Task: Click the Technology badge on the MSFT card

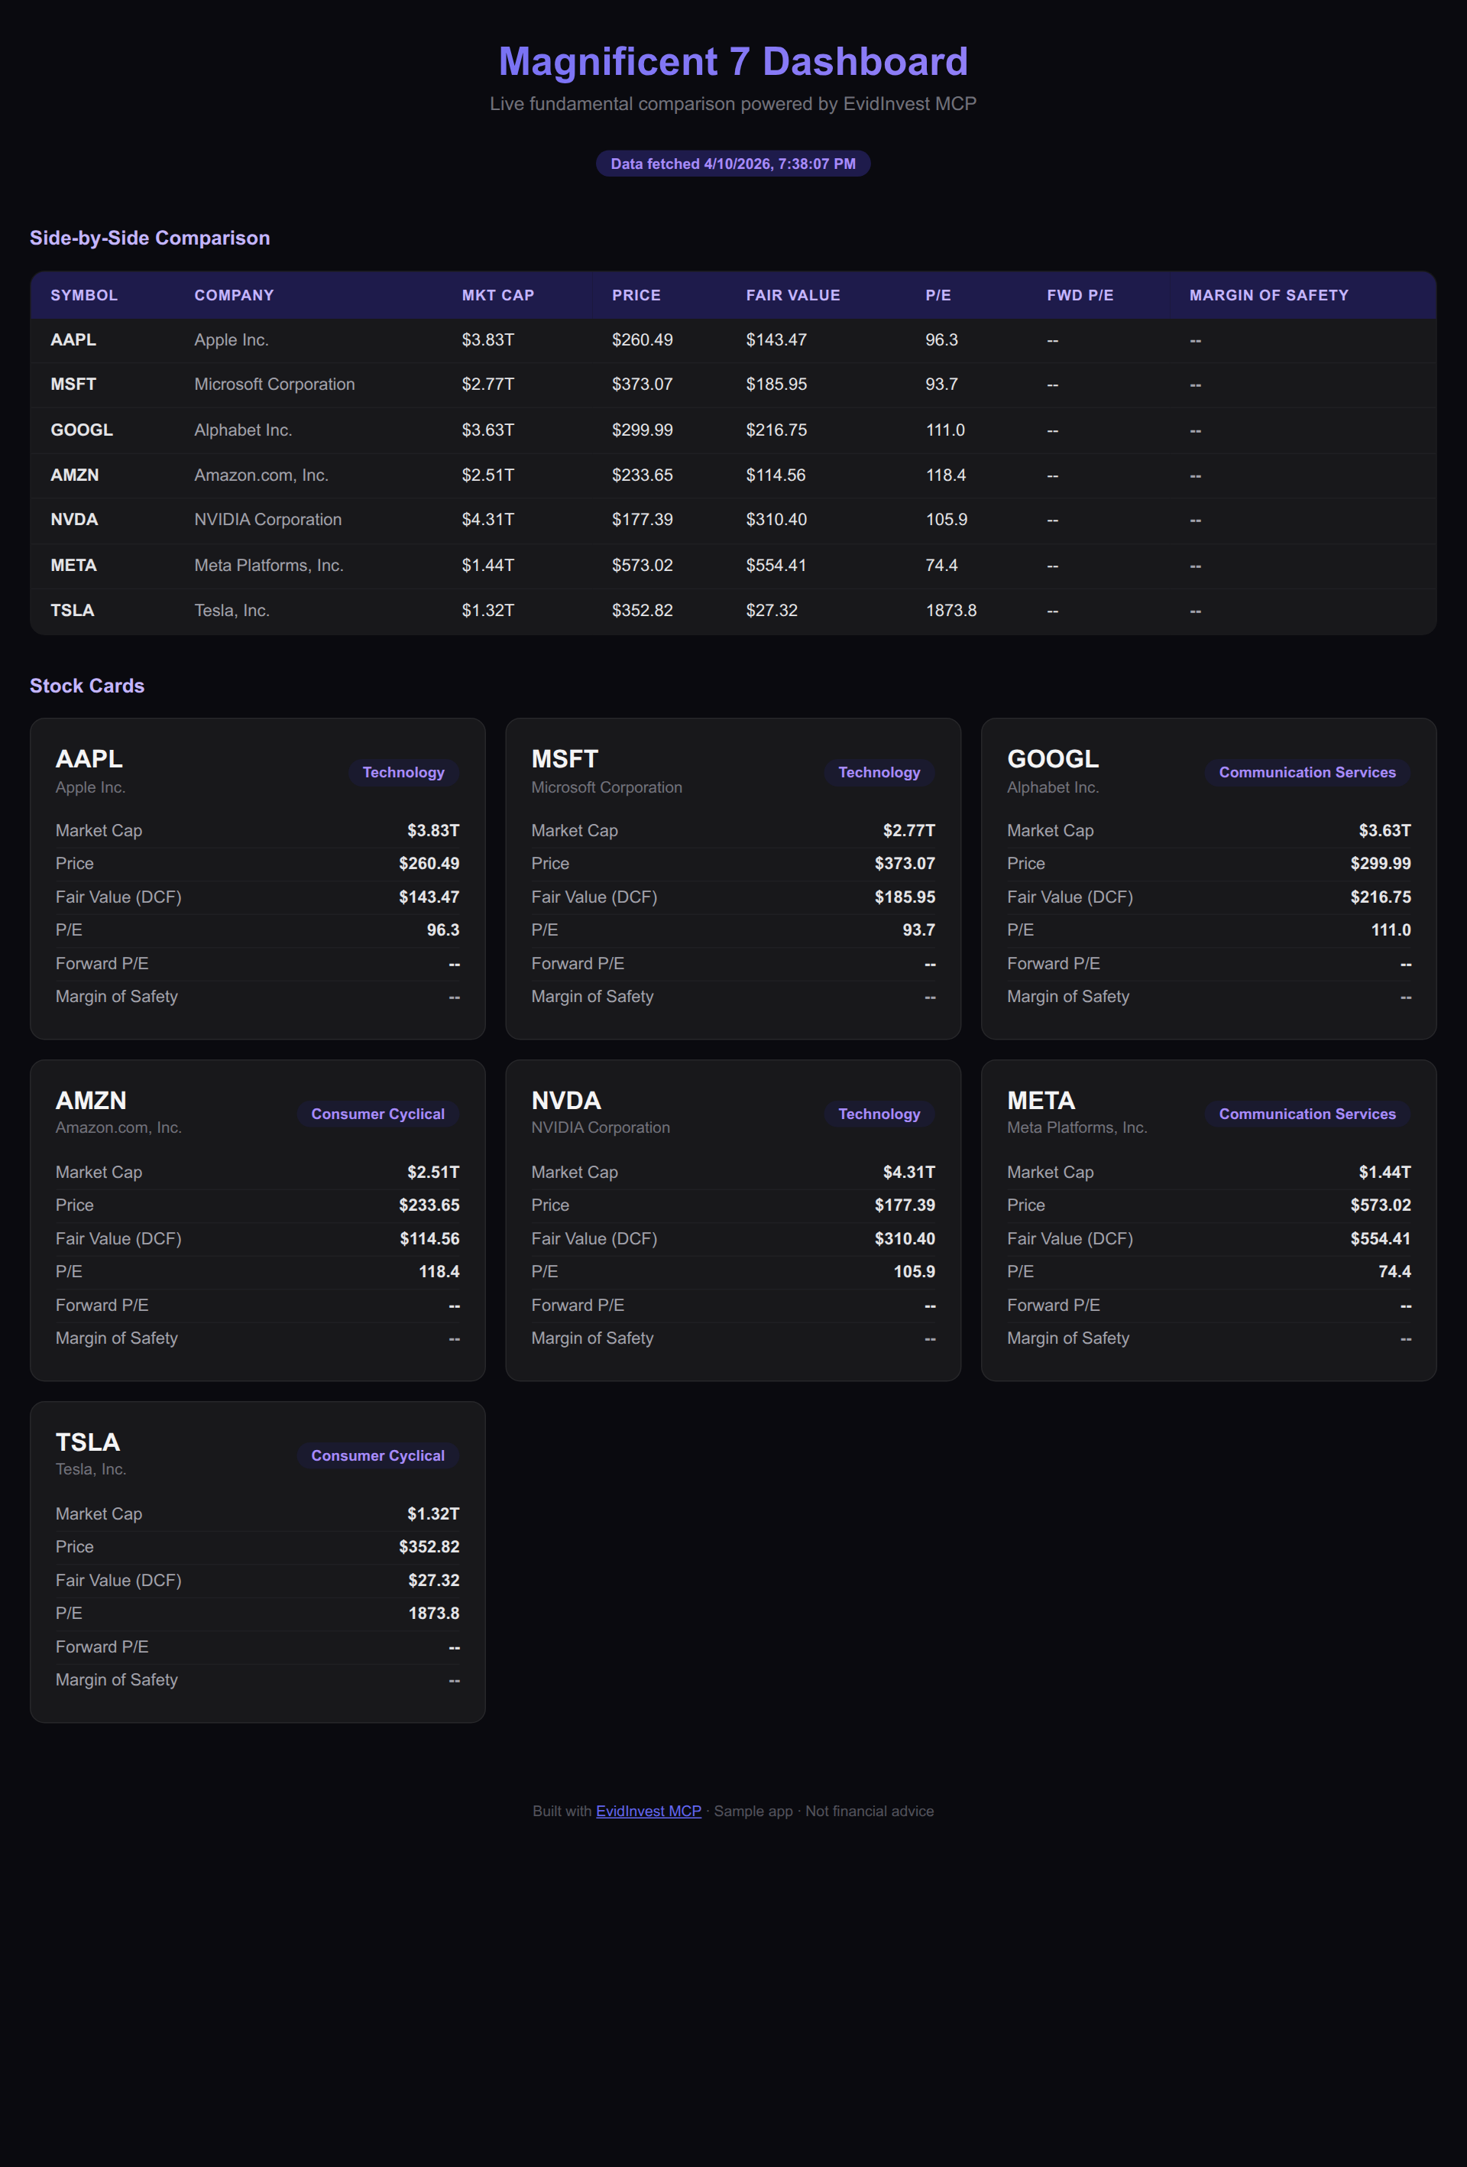Action: [x=878, y=772]
